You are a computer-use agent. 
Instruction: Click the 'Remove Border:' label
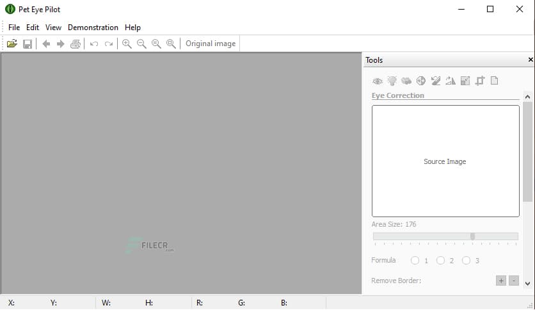pos(396,281)
